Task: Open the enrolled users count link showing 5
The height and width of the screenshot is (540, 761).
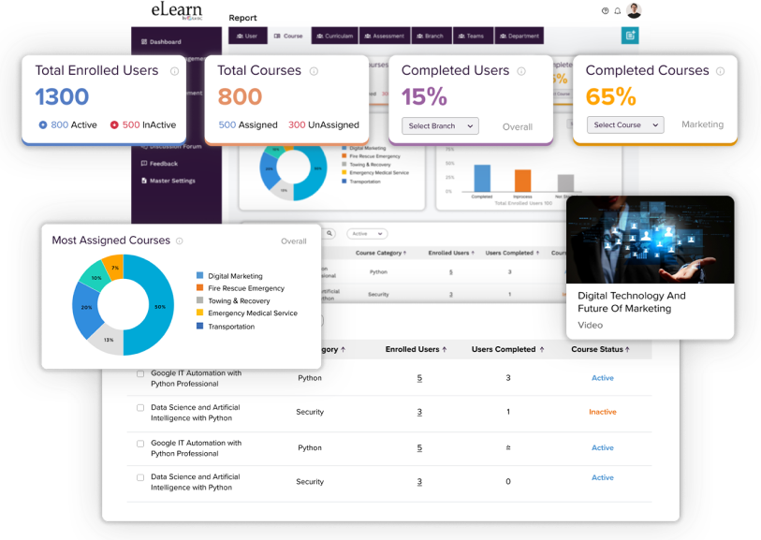Action: tap(419, 379)
